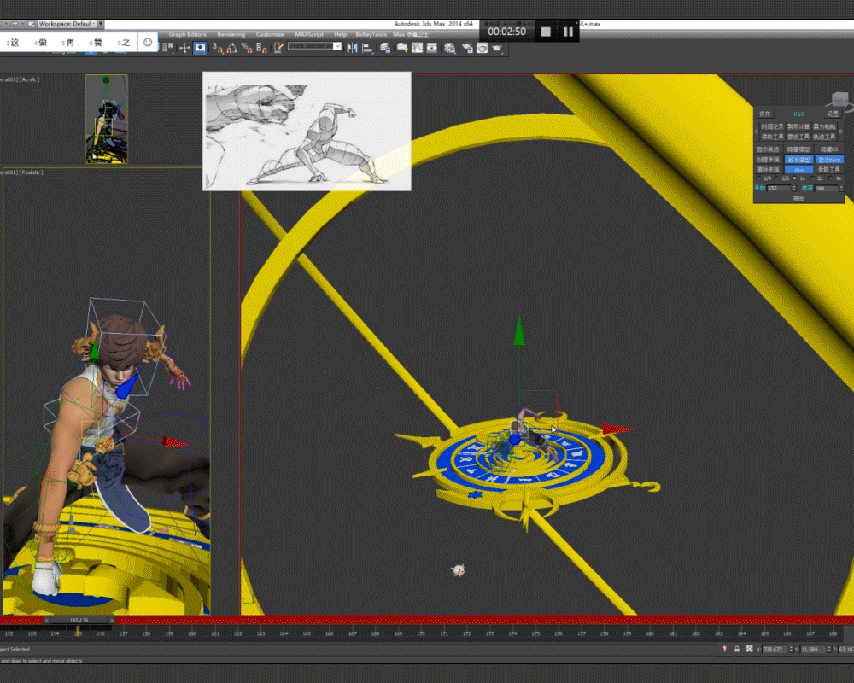This screenshot has height=683, width=854.
Task: Open the BsKeyTools menu
Action: [x=371, y=34]
